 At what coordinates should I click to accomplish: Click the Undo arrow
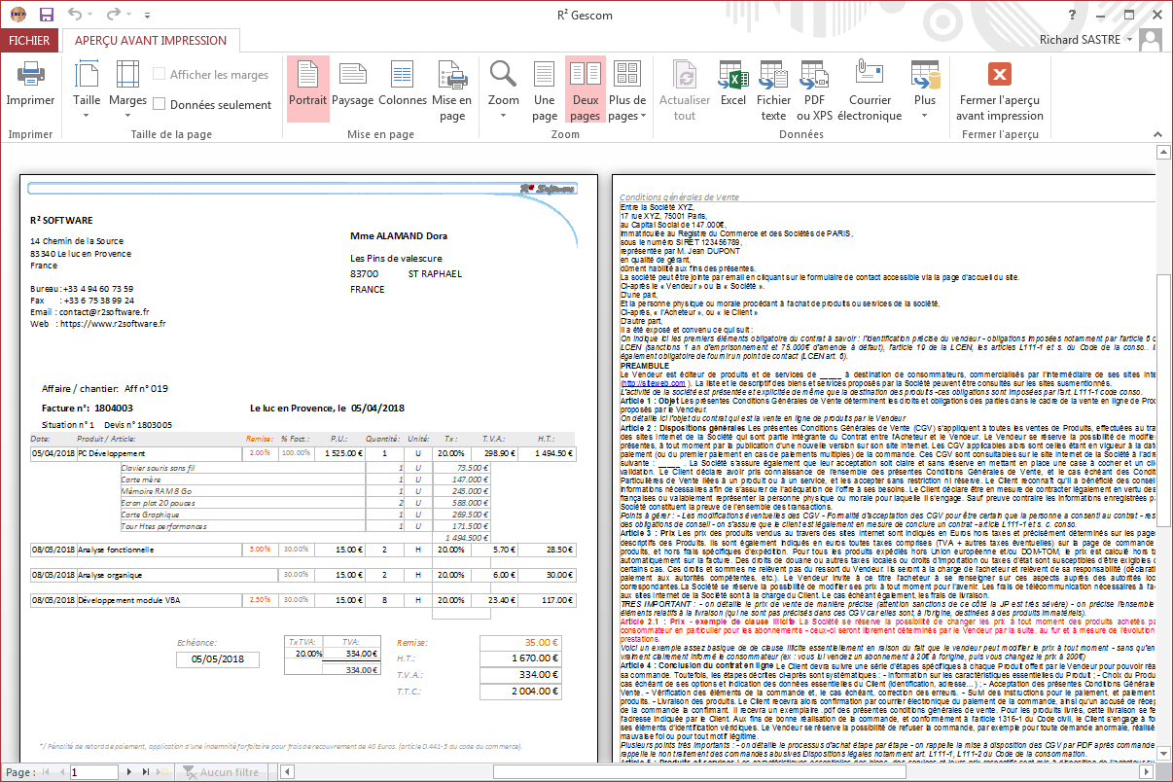[x=76, y=15]
